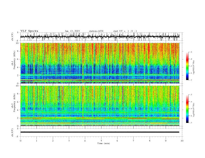Click the ch.1 spectrogram color scale bar
The image size is (205, 158).
(187, 66)
